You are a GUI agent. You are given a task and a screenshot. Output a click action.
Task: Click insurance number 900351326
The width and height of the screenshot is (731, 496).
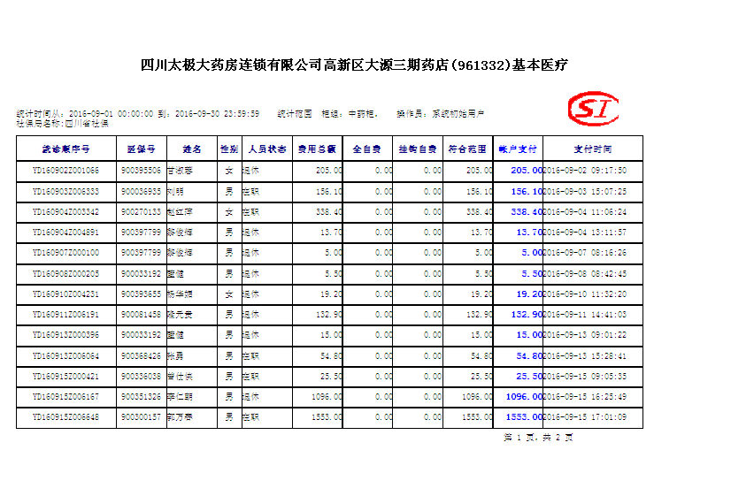141,396
